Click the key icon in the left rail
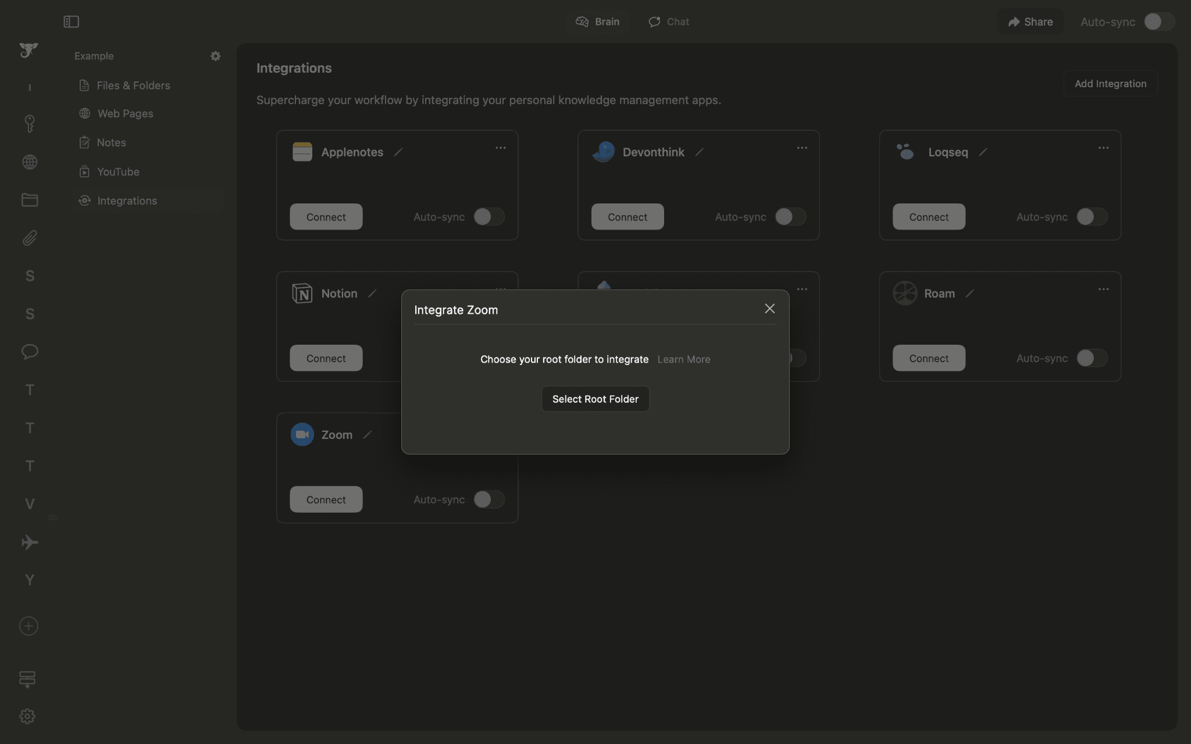This screenshot has height=744, width=1191. (28, 123)
